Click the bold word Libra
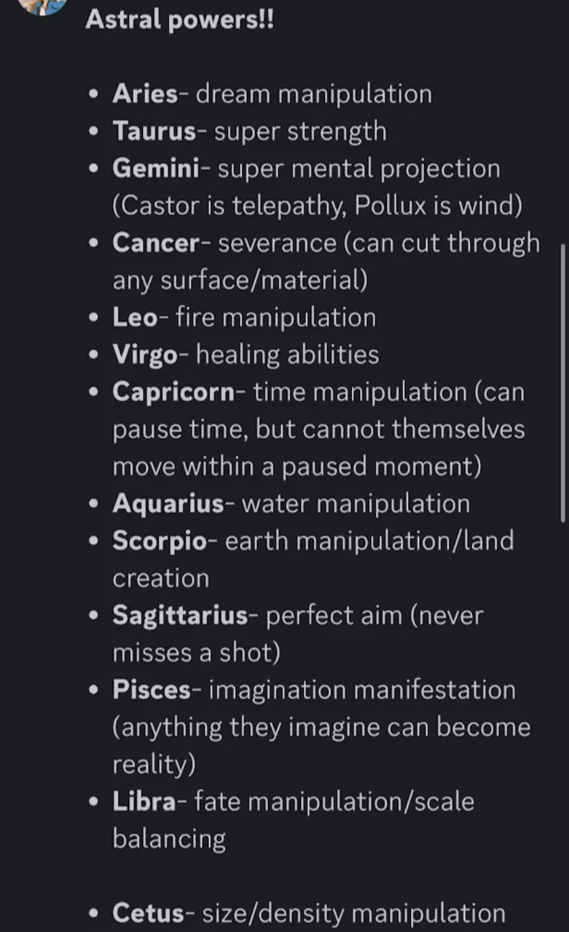569x932 pixels. (x=144, y=801)
